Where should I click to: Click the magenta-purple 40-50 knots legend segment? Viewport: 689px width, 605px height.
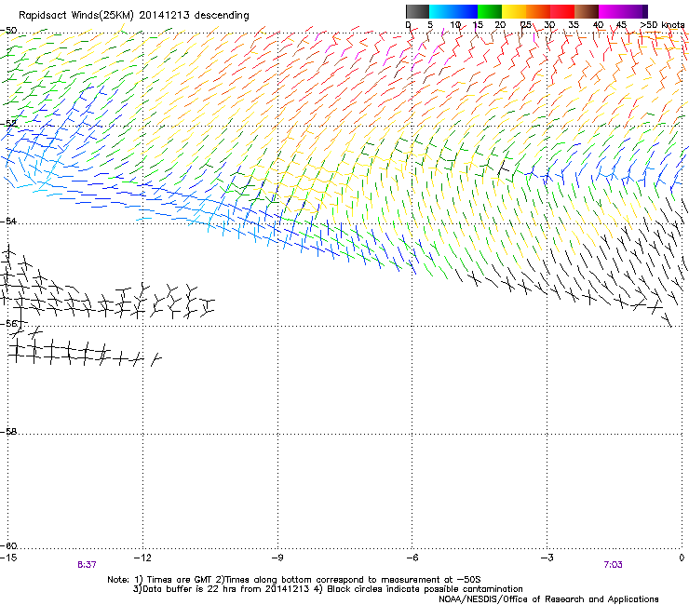click(x=623, y=11)
